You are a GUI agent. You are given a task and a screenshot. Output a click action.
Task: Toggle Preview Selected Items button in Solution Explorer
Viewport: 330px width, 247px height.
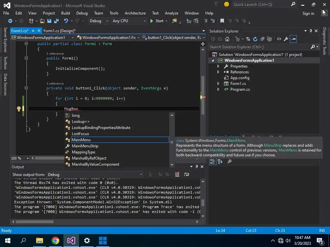[293, 39]
